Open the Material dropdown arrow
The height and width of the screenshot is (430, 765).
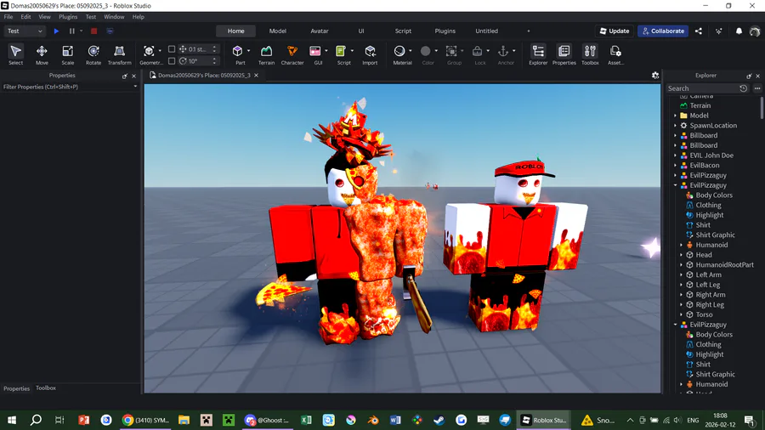pyautogui.click(x=411, y=51)
